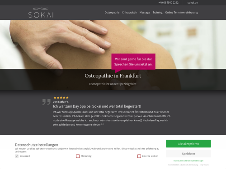
Task: Go to the Massage page
Action: click(145, 13)
